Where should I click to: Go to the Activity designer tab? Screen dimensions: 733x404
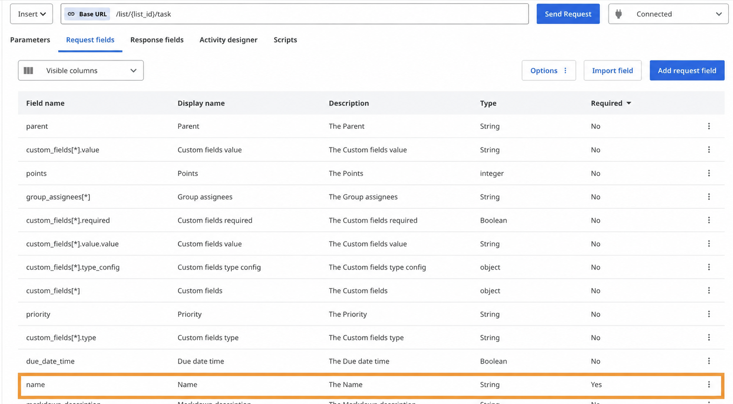[x=228, y=39]
